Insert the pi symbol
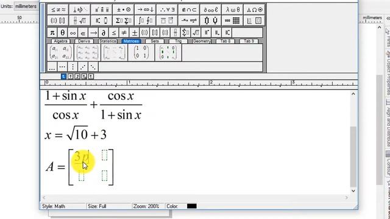 tap(52, 32)
